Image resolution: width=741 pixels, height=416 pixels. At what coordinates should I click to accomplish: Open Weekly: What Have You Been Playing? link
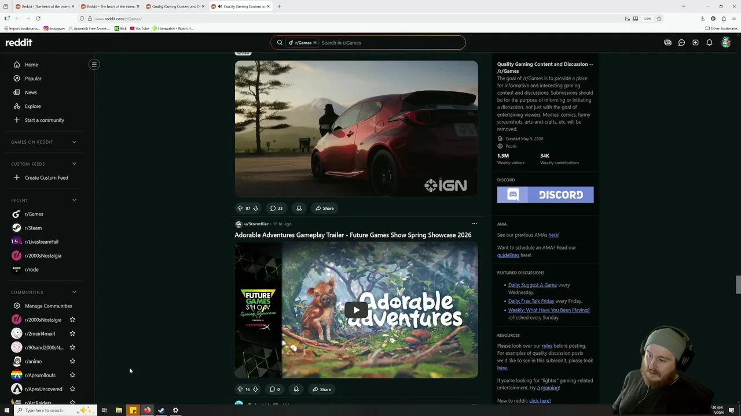[549, 310]
